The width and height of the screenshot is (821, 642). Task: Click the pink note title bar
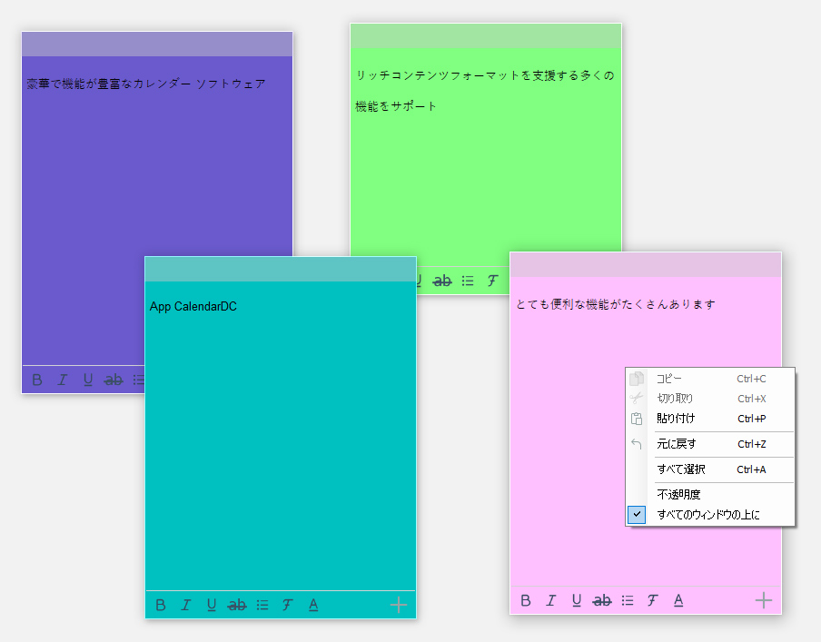point(646,265)
